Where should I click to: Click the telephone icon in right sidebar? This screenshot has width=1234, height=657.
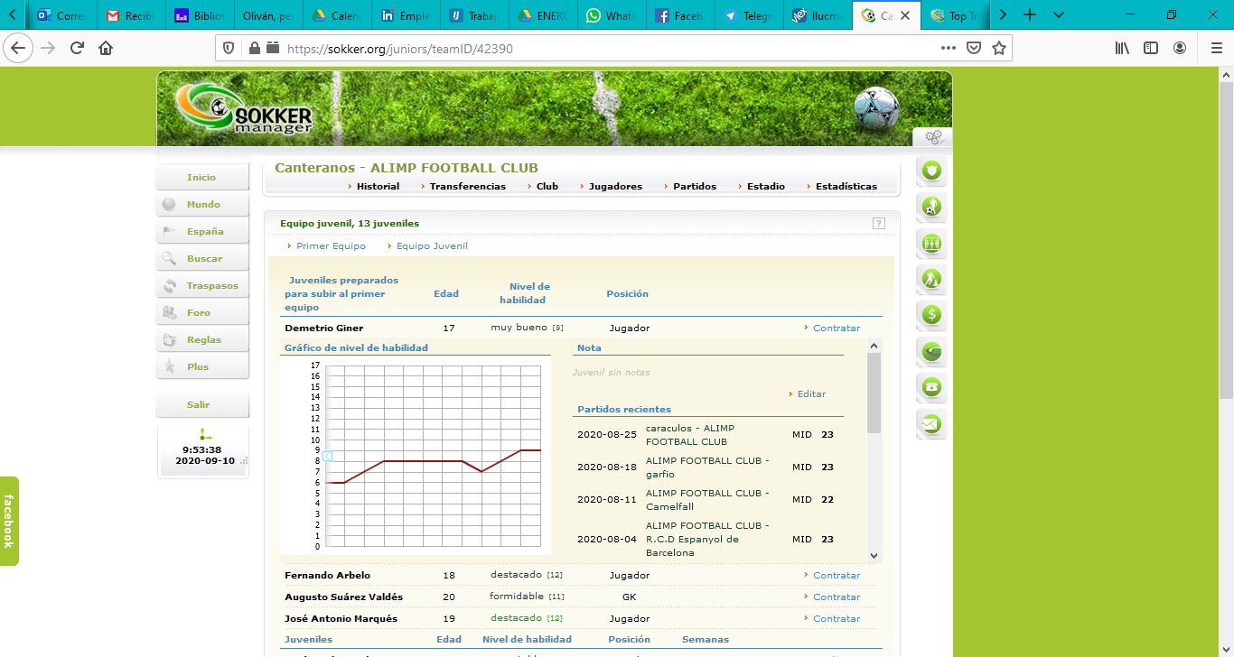pos(931,387)
